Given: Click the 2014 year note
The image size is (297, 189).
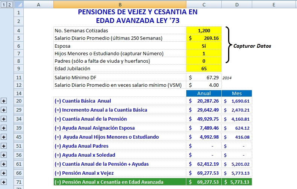Looking at the screenshot, I should coord(227,78).
